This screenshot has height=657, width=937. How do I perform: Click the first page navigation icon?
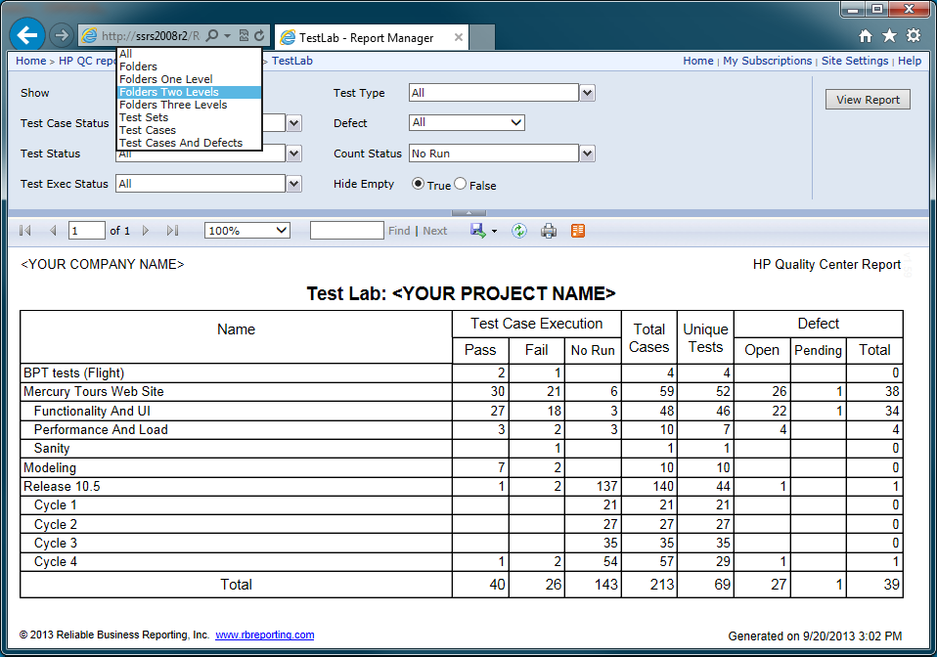coord(24,230)
